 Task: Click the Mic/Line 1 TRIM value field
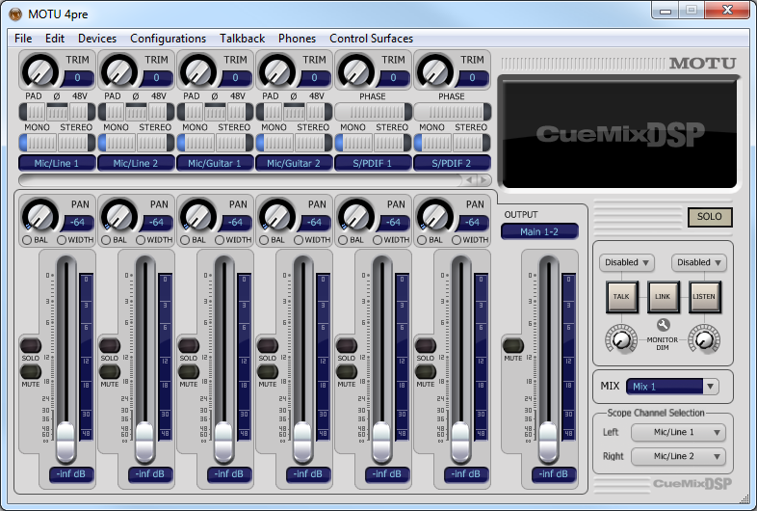tap(77, 78)
